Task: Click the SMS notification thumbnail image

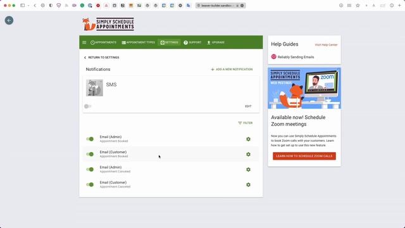Action: point(94,88)
